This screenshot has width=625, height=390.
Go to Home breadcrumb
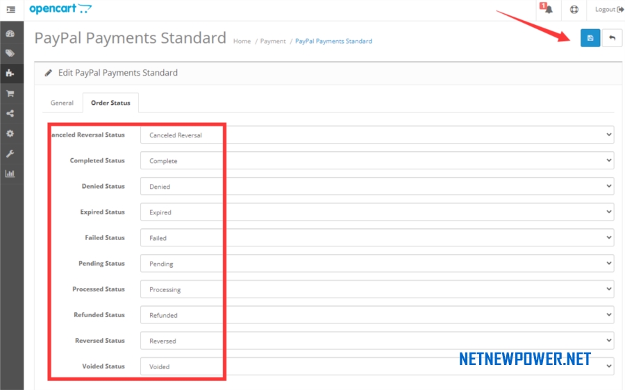tap(242, 41)
